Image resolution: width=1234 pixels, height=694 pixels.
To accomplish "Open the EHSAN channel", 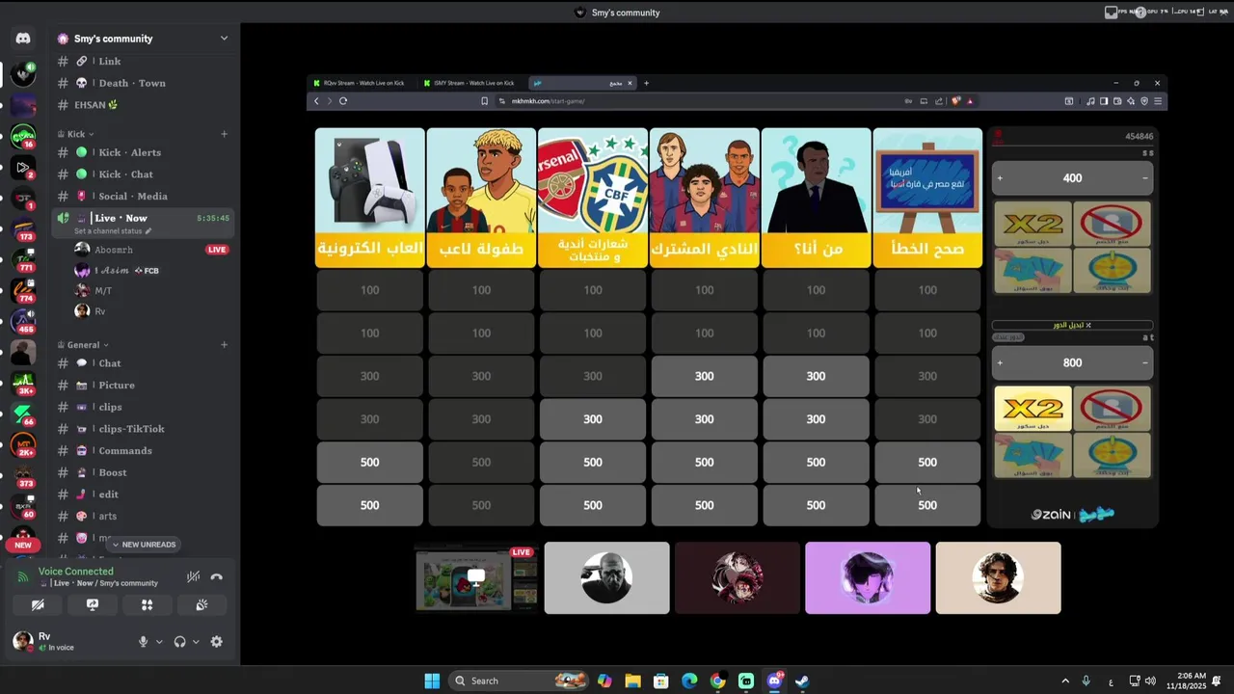I will click(x=143, y=105).
